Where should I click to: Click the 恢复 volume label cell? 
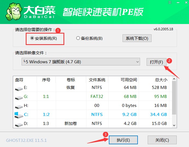pos(71,87)
